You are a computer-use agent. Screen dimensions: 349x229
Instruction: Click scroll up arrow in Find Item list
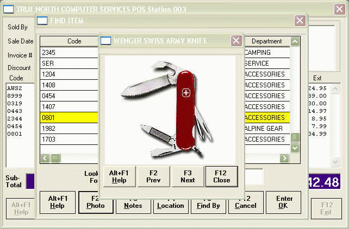[x=295, y=41]
